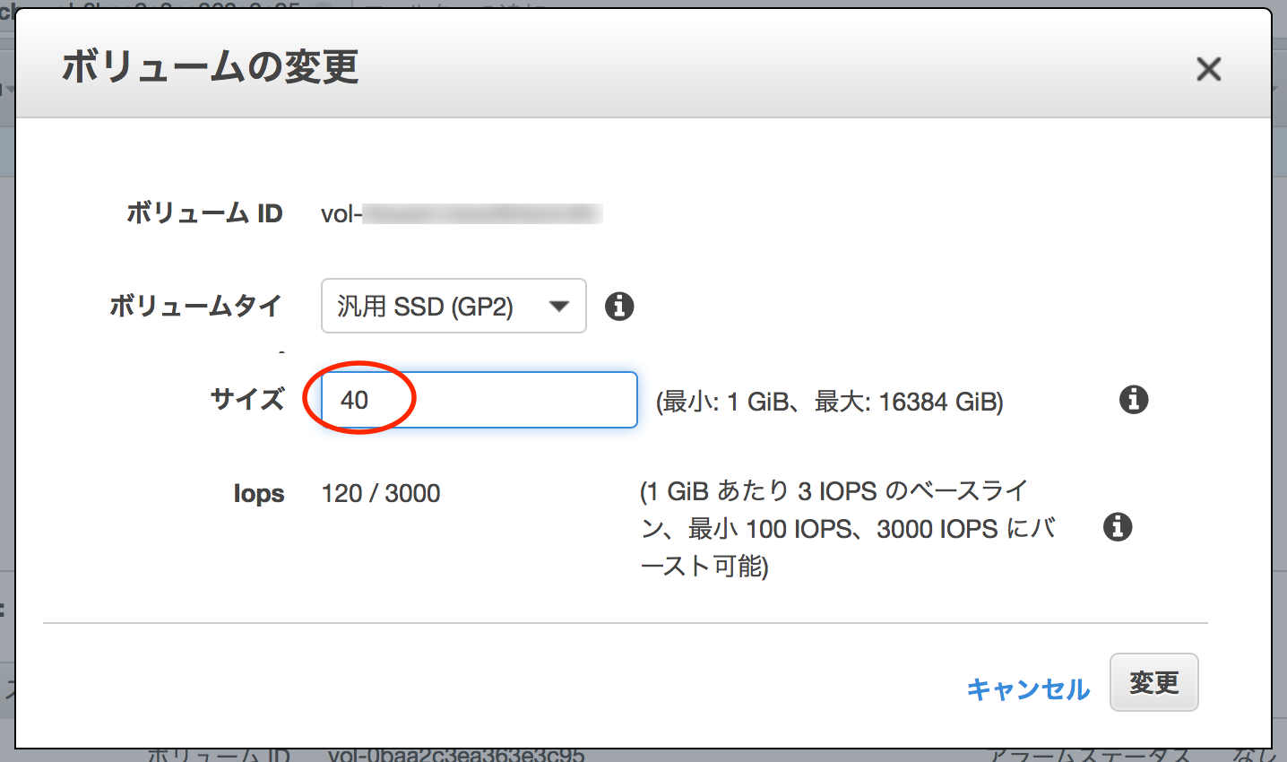This screenshot has width=1287, height=762.
Task: Click the info icon next to the size limit text
Action: (x=1132, y=400)
